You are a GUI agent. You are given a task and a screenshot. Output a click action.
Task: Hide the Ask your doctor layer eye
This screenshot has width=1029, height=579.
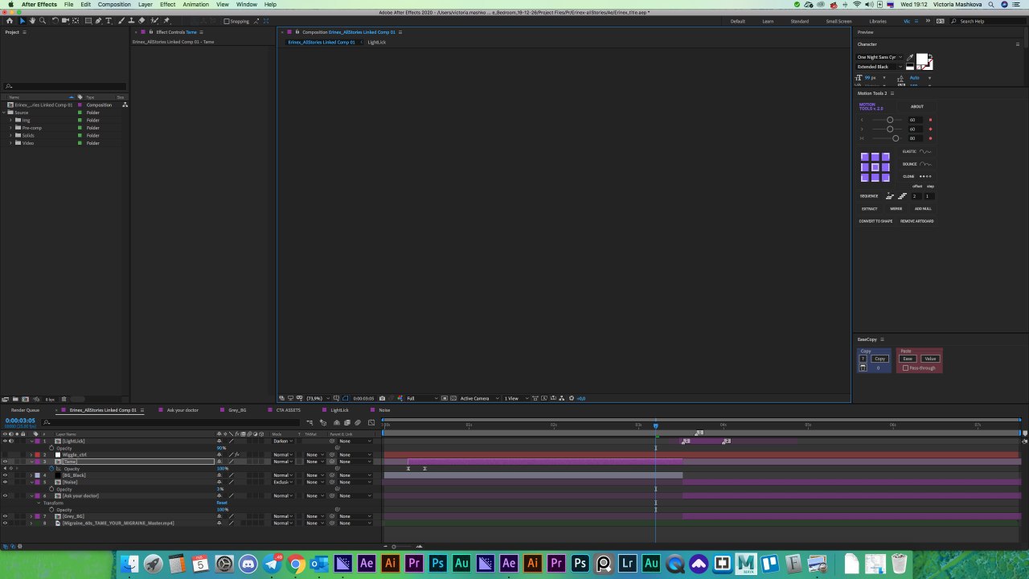pos(5,495)
